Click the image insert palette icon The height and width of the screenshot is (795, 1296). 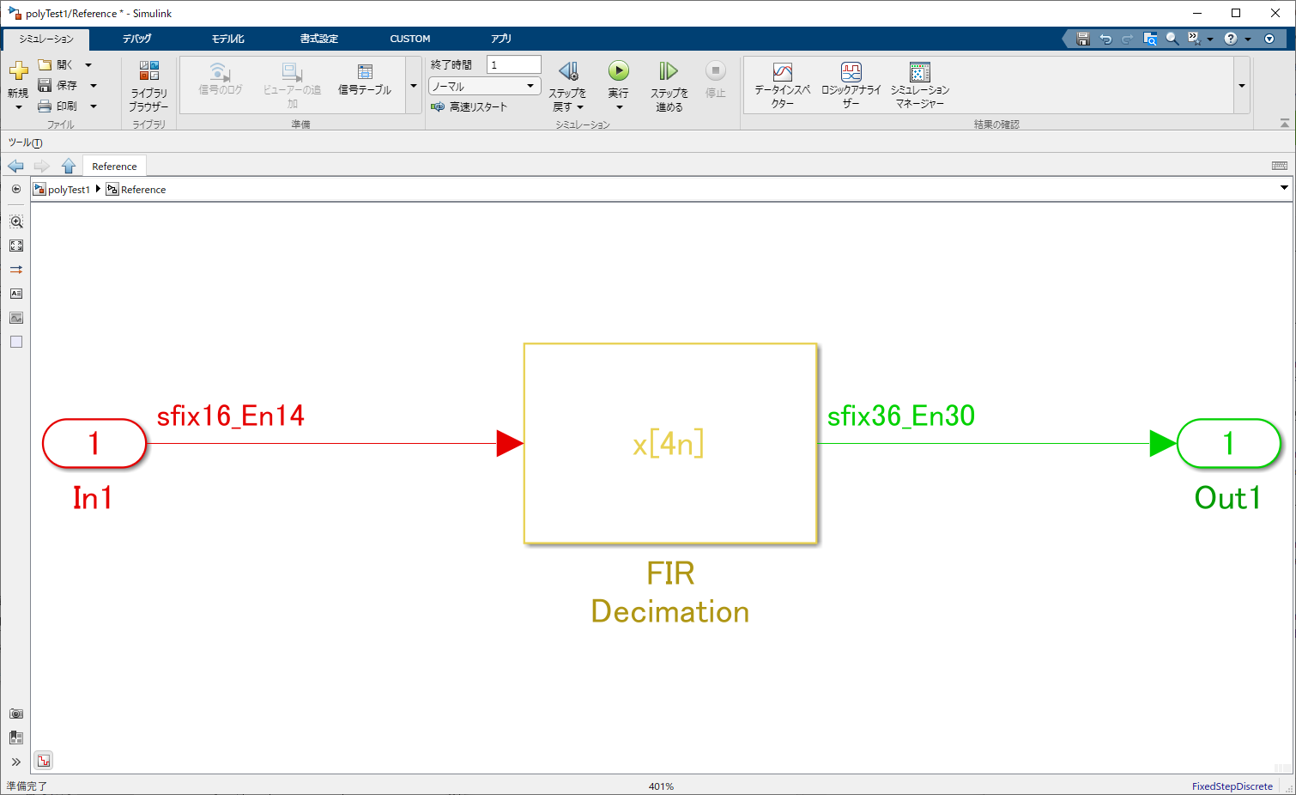(16, 318)
